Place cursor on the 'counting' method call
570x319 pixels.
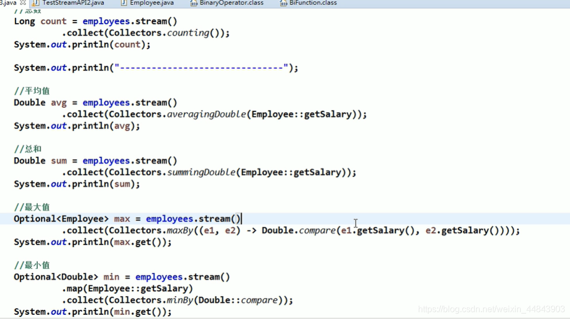[x=188, y=33]
